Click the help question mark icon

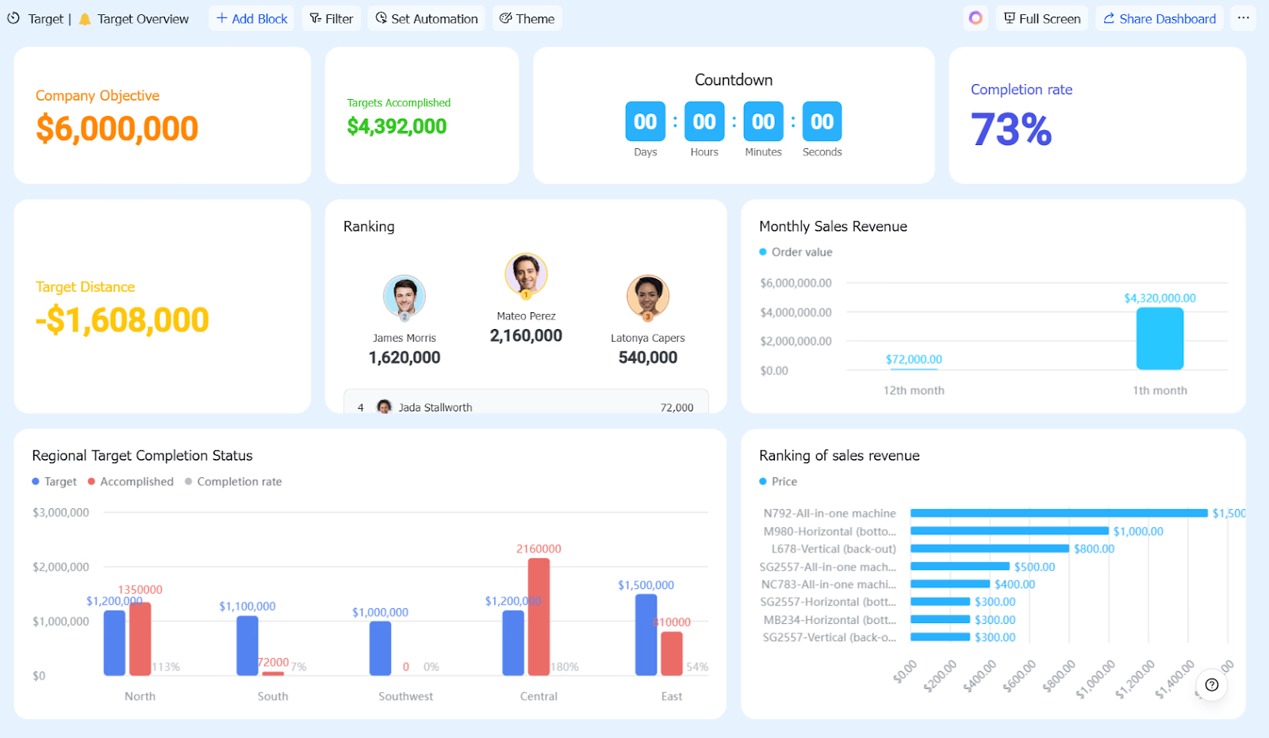1211,685
